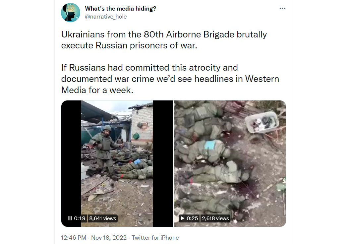Pause the left video at 0:19
Image resolution: width=348 pixels, height=244 pixels.
(x=70, y=218)
